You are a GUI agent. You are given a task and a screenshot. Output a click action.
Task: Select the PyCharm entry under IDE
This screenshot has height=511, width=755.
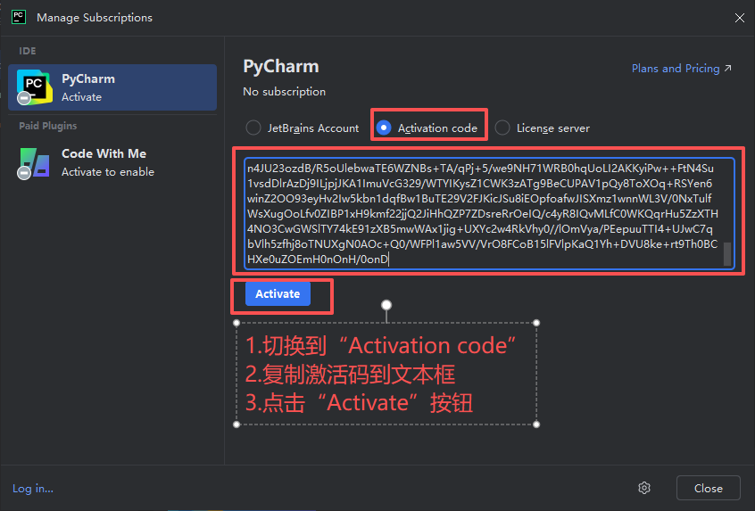coord(112,87)
